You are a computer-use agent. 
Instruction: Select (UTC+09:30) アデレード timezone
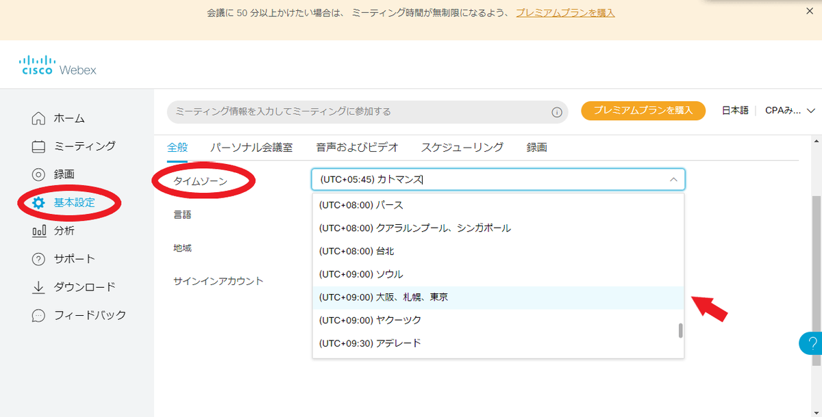tap(498, 343)
